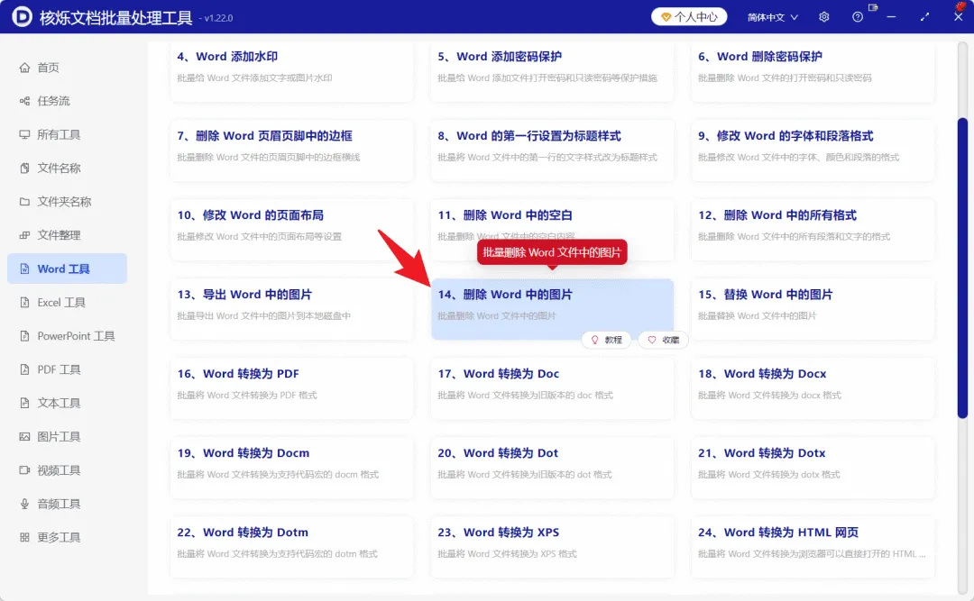974x601 pixels.
Task: Open the 教程 tutorial button
Action: [606, 340]
